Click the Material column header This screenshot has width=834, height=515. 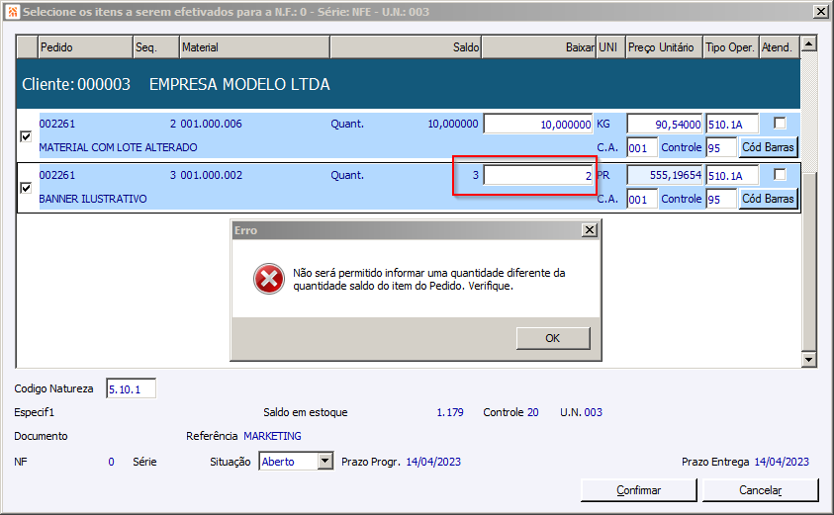click(x=255, y=46)
